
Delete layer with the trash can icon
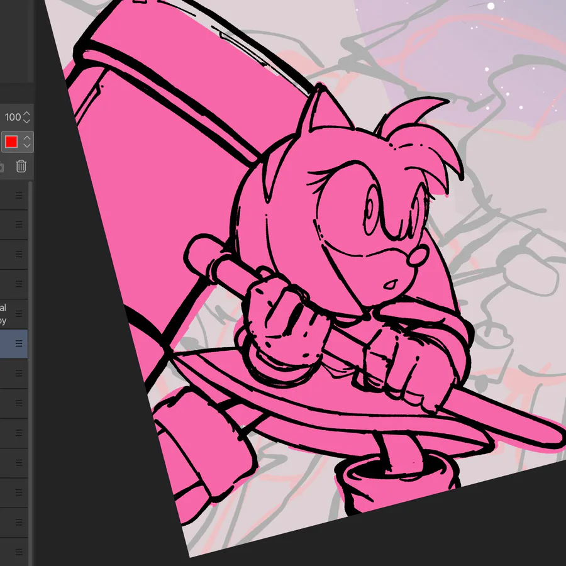[x=21, y=167]
